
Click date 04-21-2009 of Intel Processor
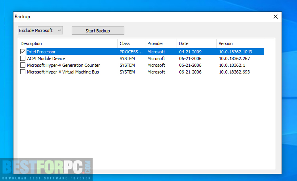(190, 52)
